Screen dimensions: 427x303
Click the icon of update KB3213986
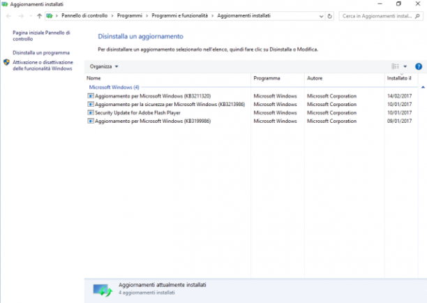(91, 104)
